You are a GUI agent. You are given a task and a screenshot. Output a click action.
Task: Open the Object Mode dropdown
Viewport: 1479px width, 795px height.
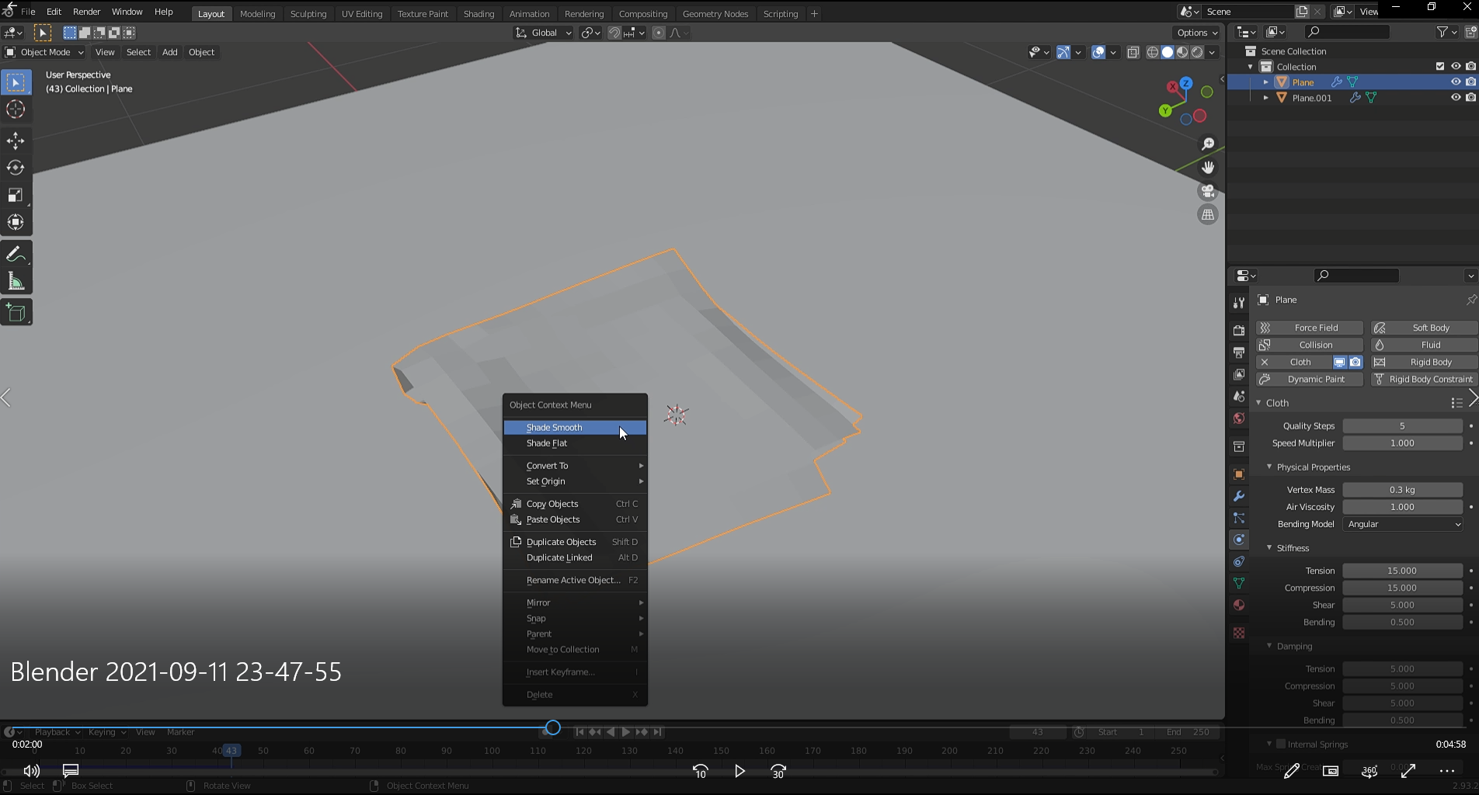[x=43, y=52]
